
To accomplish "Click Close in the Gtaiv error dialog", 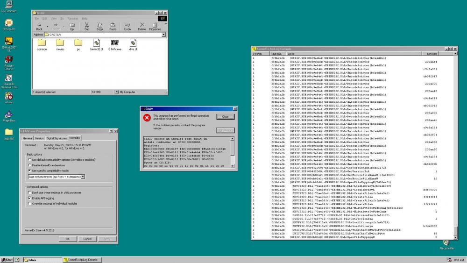I will 225,117.
